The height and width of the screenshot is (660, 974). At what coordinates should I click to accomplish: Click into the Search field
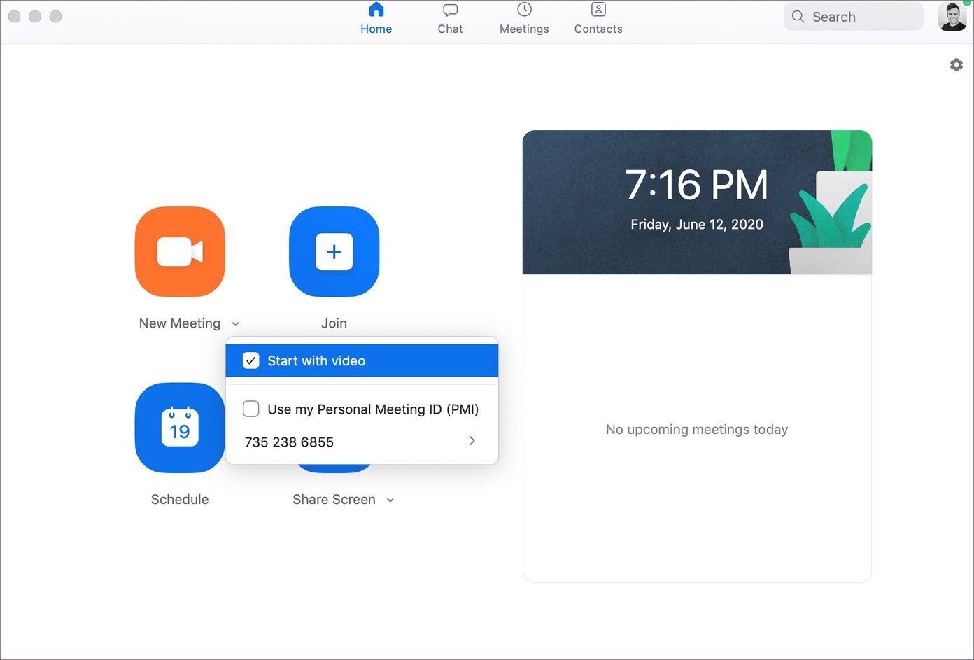(x=853, y=17)
